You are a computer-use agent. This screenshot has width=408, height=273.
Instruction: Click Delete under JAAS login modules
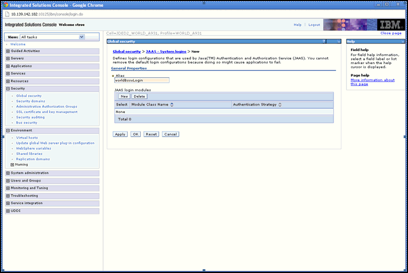point(139,96)
